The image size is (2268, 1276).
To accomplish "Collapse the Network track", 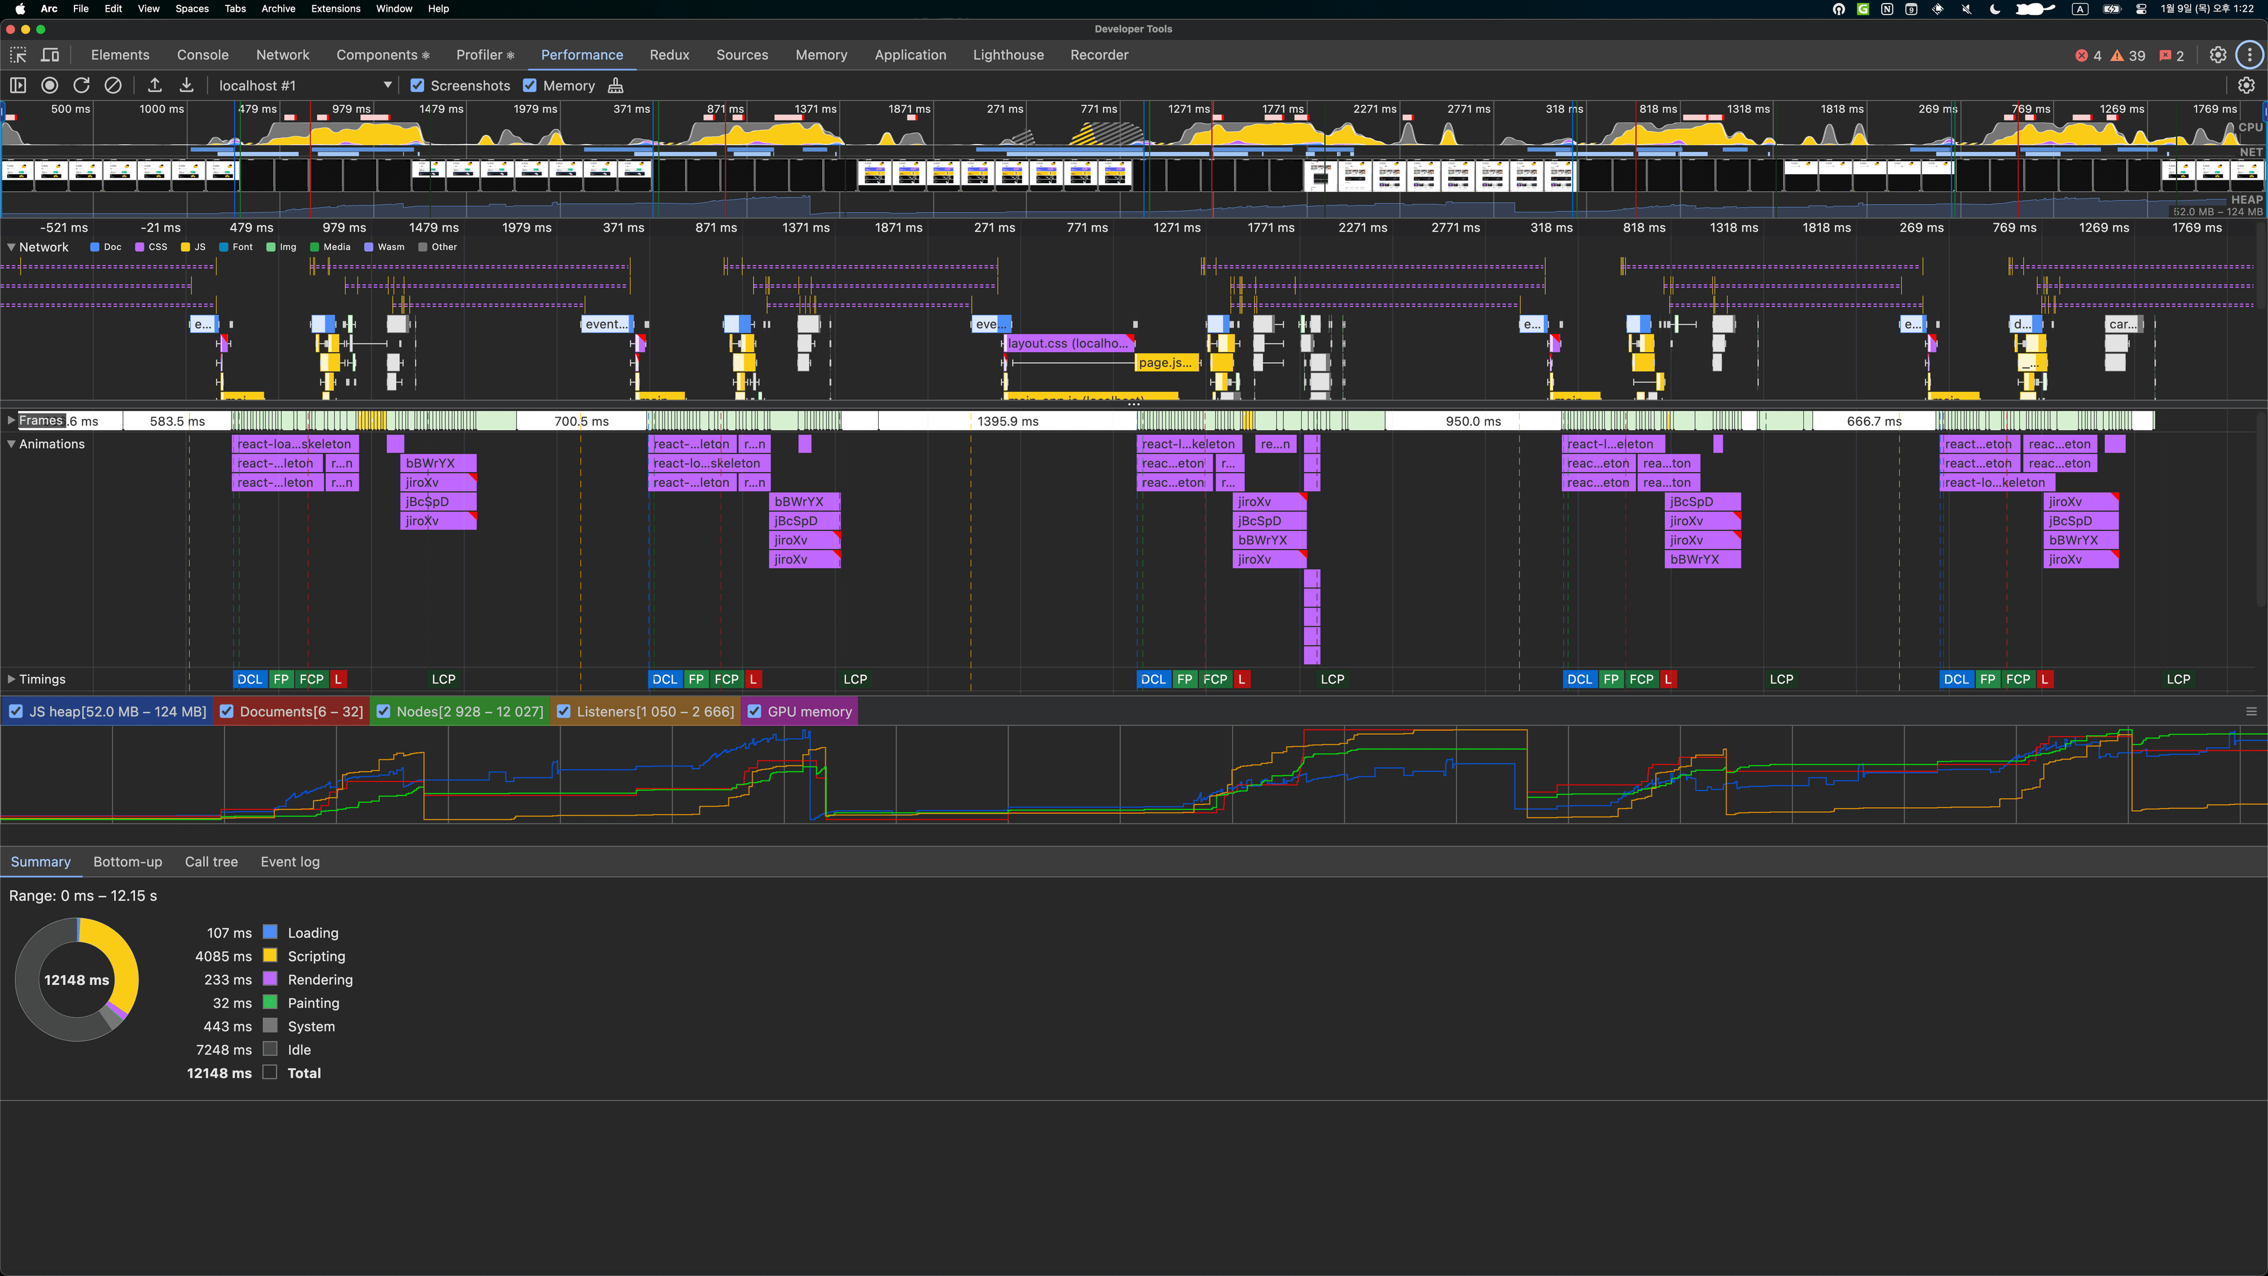I will [x=11, y=248].
